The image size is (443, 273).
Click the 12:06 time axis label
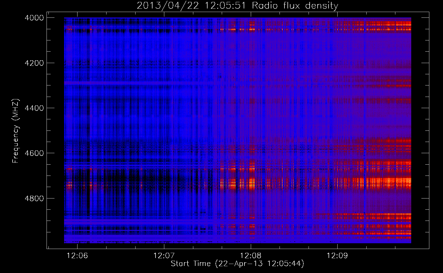click(77, 256)
